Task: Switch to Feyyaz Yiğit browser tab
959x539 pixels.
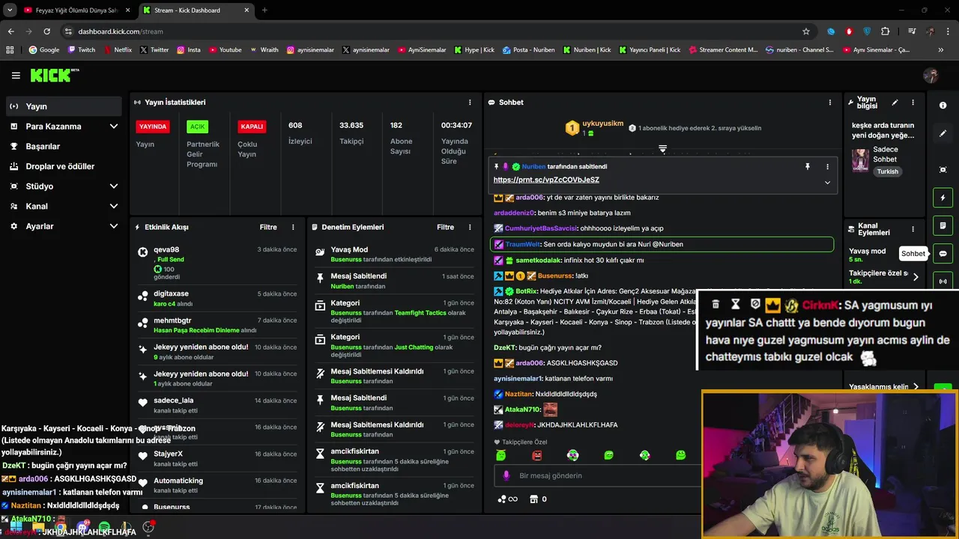Action: pyautogui.click(x=76, y=10)
